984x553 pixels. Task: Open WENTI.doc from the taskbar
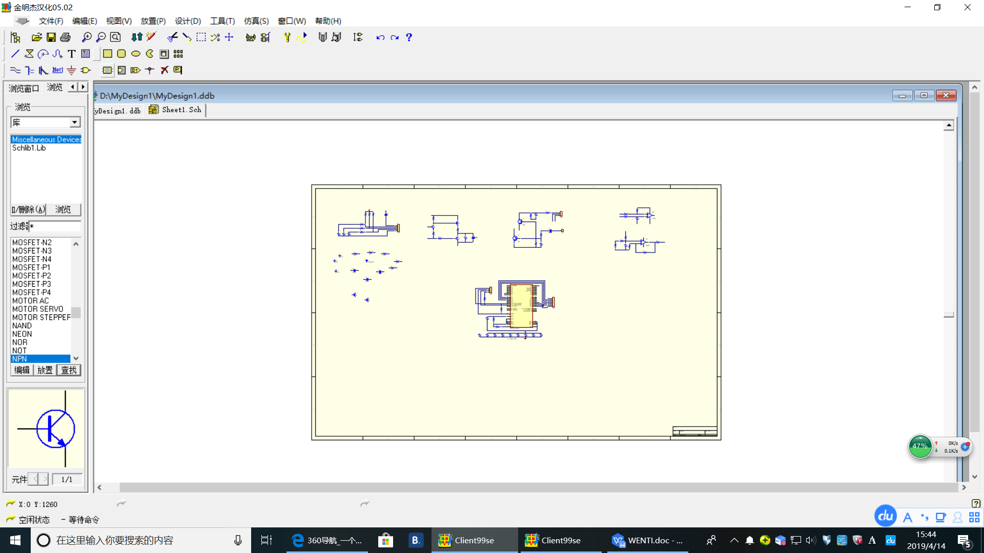(647, 540)
